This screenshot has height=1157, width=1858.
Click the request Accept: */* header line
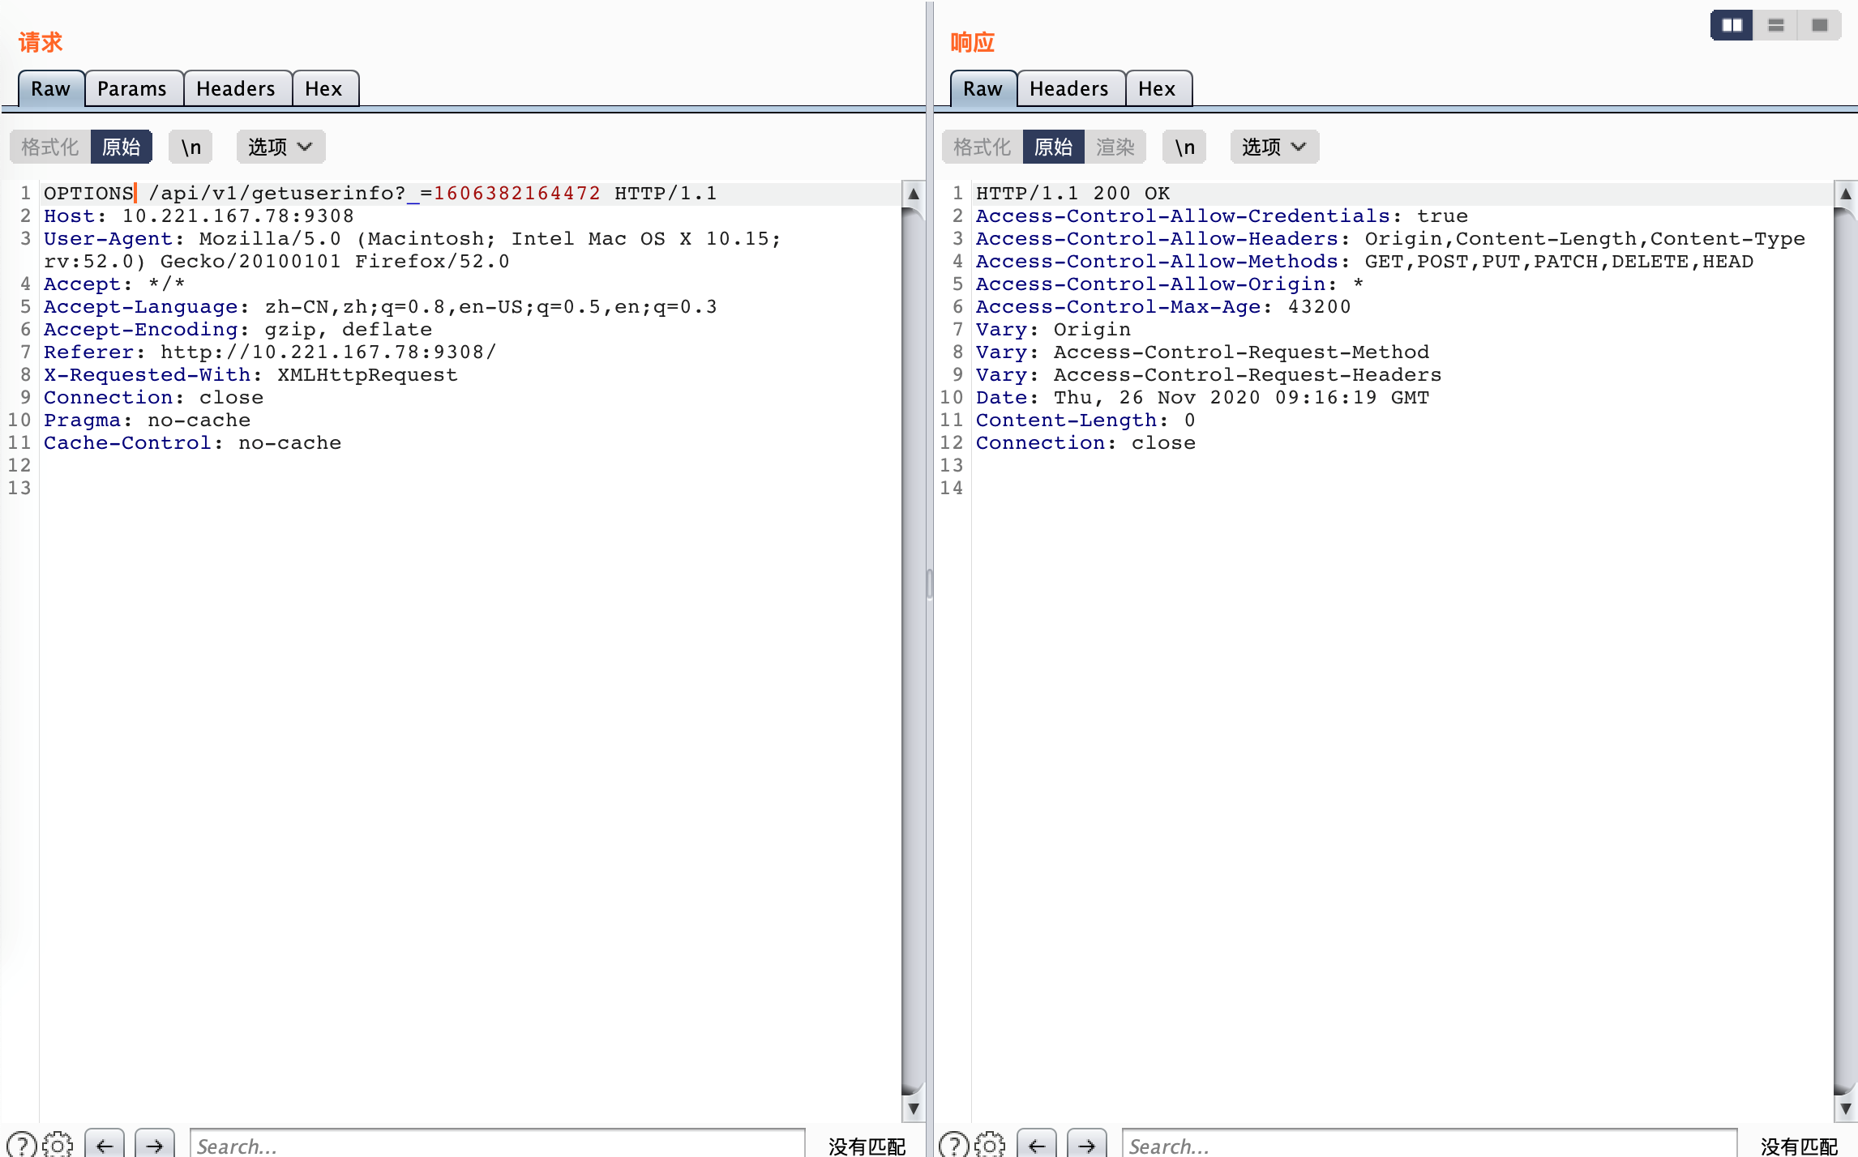click(x=114, y=284)
